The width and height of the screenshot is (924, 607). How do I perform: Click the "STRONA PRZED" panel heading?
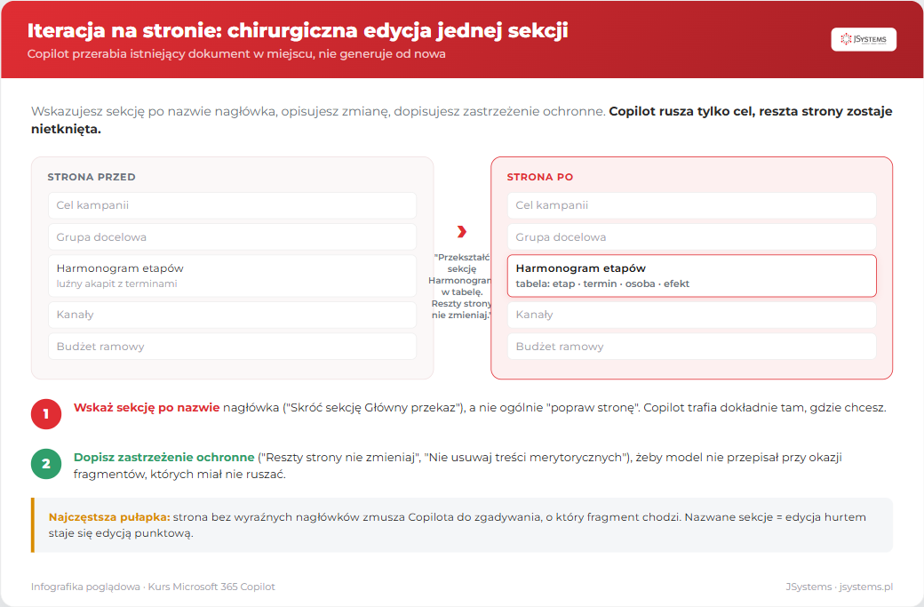tap(92, 177)
